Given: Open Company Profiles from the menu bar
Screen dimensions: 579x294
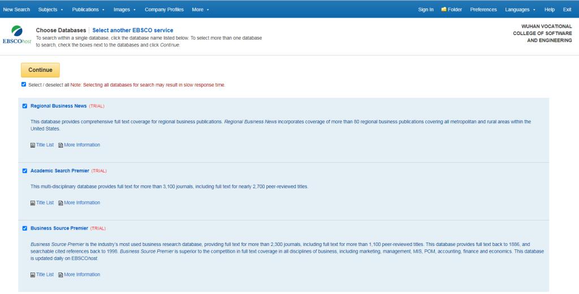Looking at the screenshot, I should (x=164, y=9).
